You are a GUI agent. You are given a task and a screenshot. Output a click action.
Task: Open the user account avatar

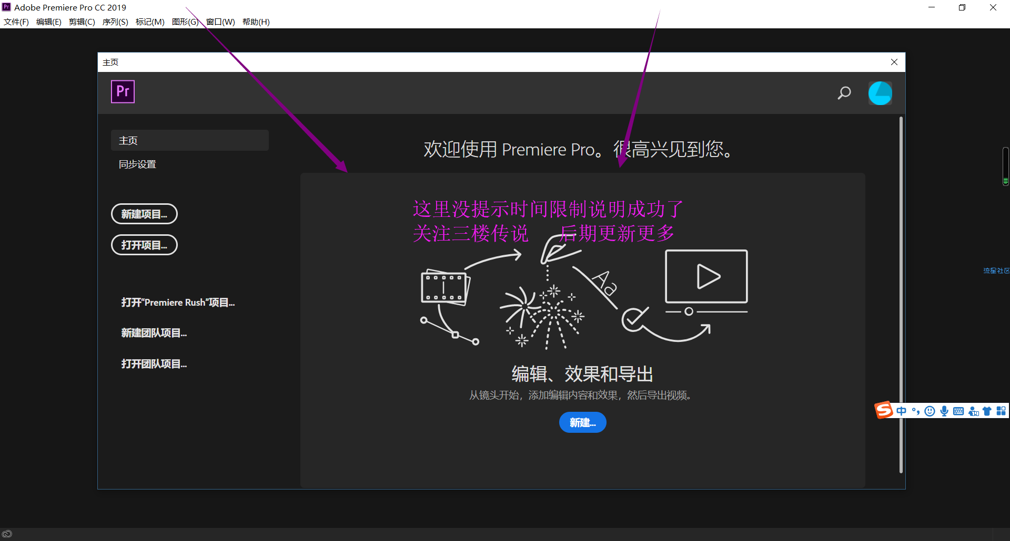[x=880, y=93]
